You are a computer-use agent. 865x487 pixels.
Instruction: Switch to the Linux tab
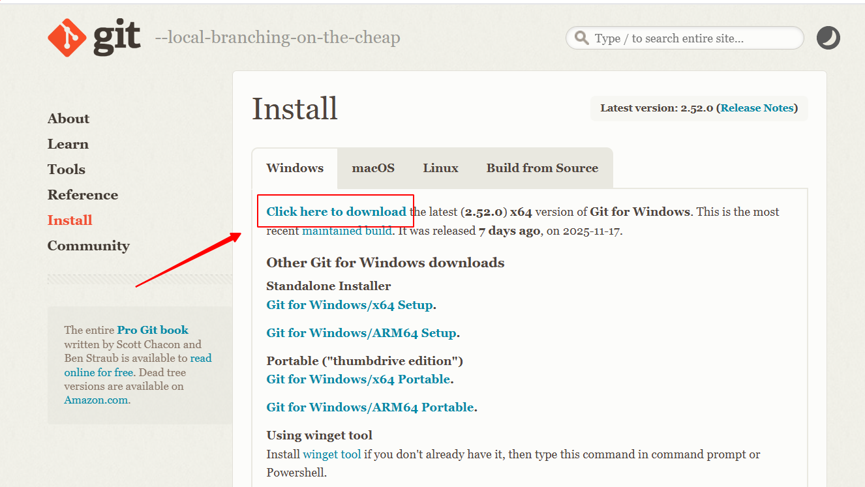tap(440, 168)
